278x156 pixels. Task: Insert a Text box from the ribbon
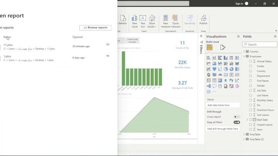click(x=143, y=21)
